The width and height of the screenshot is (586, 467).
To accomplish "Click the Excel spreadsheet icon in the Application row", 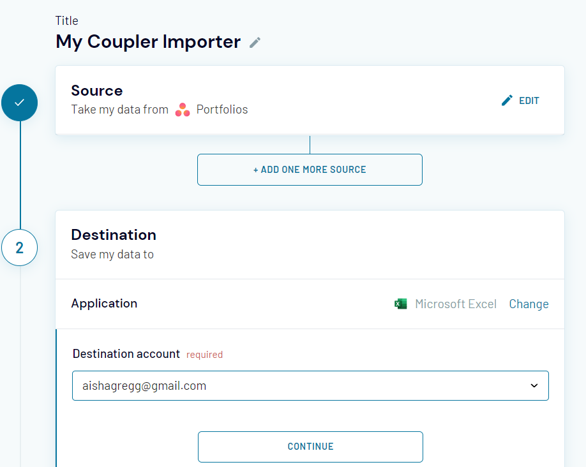I will click(401, 304).
